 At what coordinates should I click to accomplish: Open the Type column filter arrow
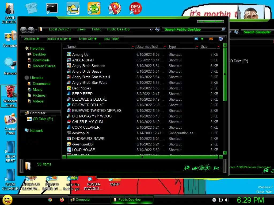[x=197, y=46]
